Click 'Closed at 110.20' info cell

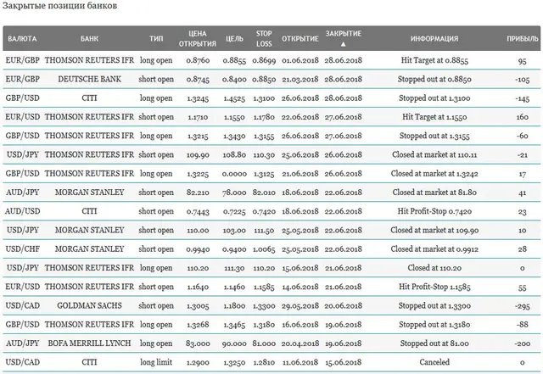tap(434, 268)
